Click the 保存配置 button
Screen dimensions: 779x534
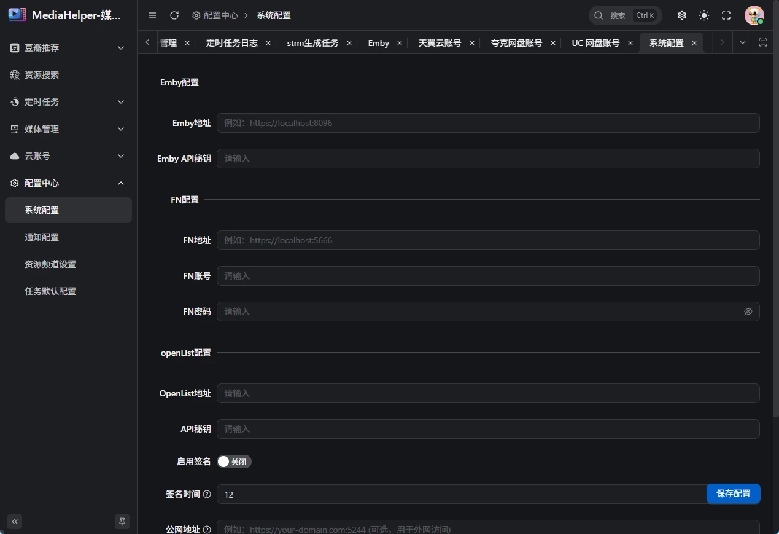pos(733,493)
